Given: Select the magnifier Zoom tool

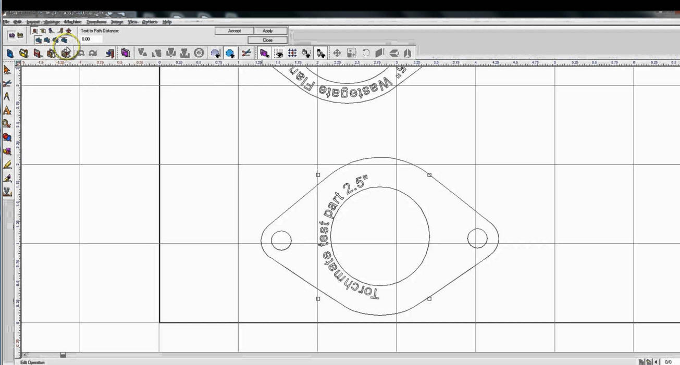Looking at the screenshot, I should click(7, 124).
